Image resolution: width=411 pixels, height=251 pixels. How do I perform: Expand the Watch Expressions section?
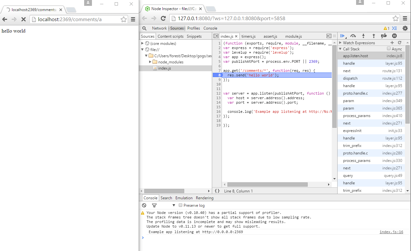[x=340, y=43]
